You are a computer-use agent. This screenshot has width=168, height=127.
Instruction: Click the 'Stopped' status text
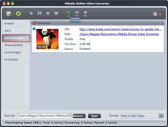[x=85, y=49]
